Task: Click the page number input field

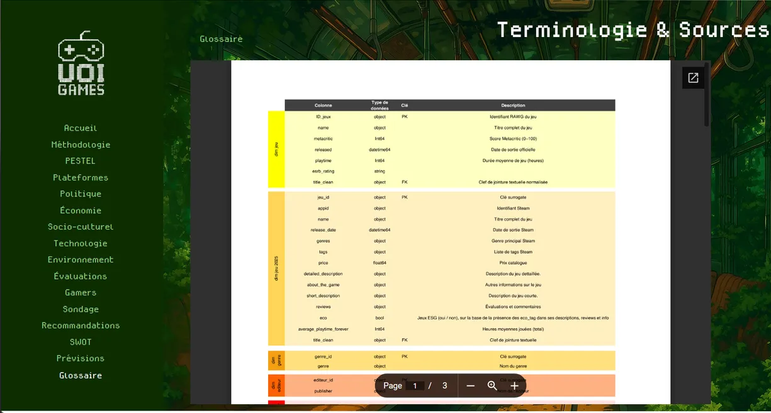Action: [x=415, y=385]
